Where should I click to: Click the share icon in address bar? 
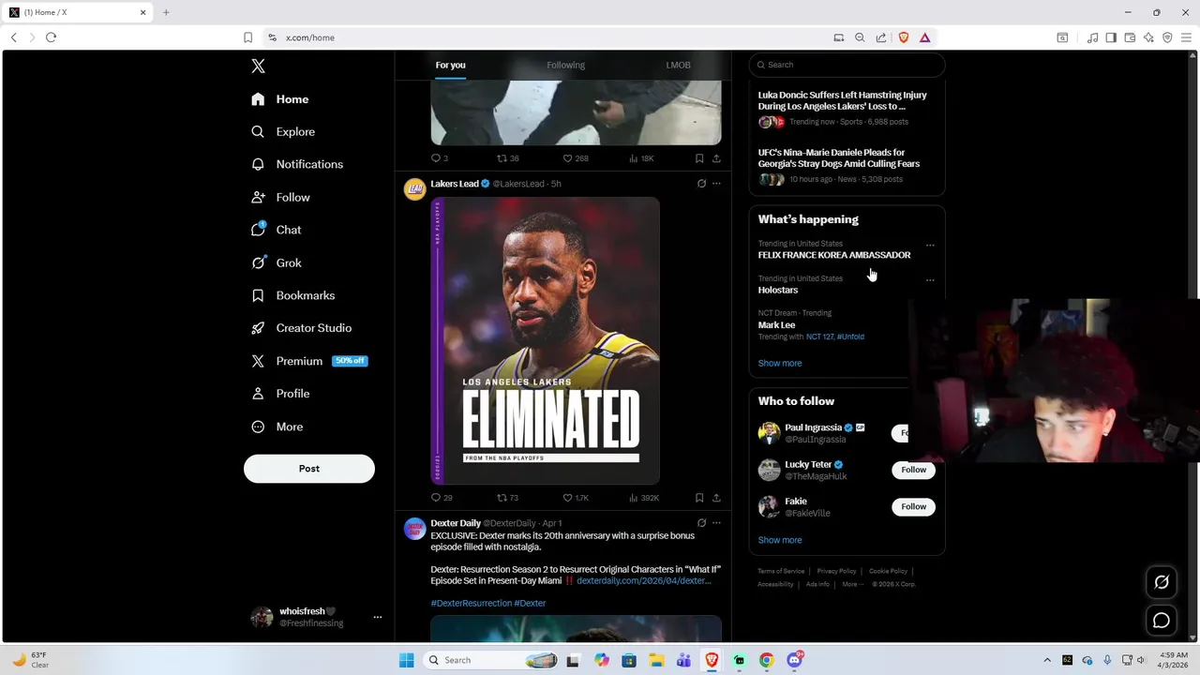(x=881, y=37)
